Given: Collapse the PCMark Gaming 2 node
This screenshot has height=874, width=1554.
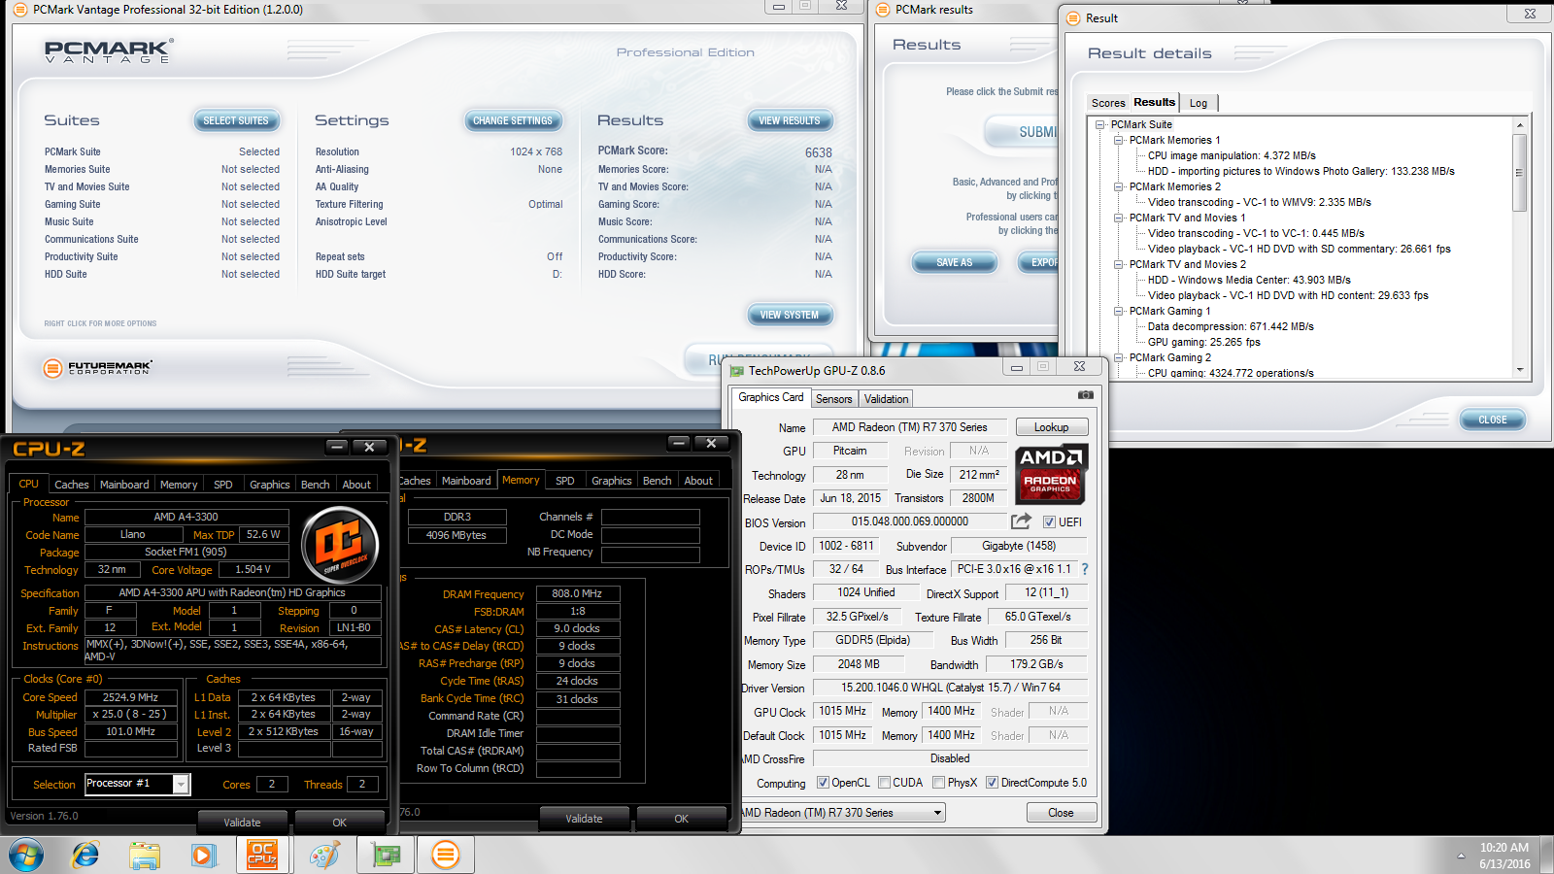Looking at the screenshot, I should click(x=1119, y=357).
